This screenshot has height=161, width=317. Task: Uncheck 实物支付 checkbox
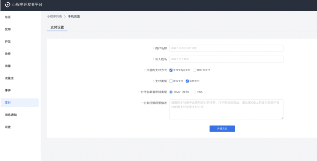point(187,81)
